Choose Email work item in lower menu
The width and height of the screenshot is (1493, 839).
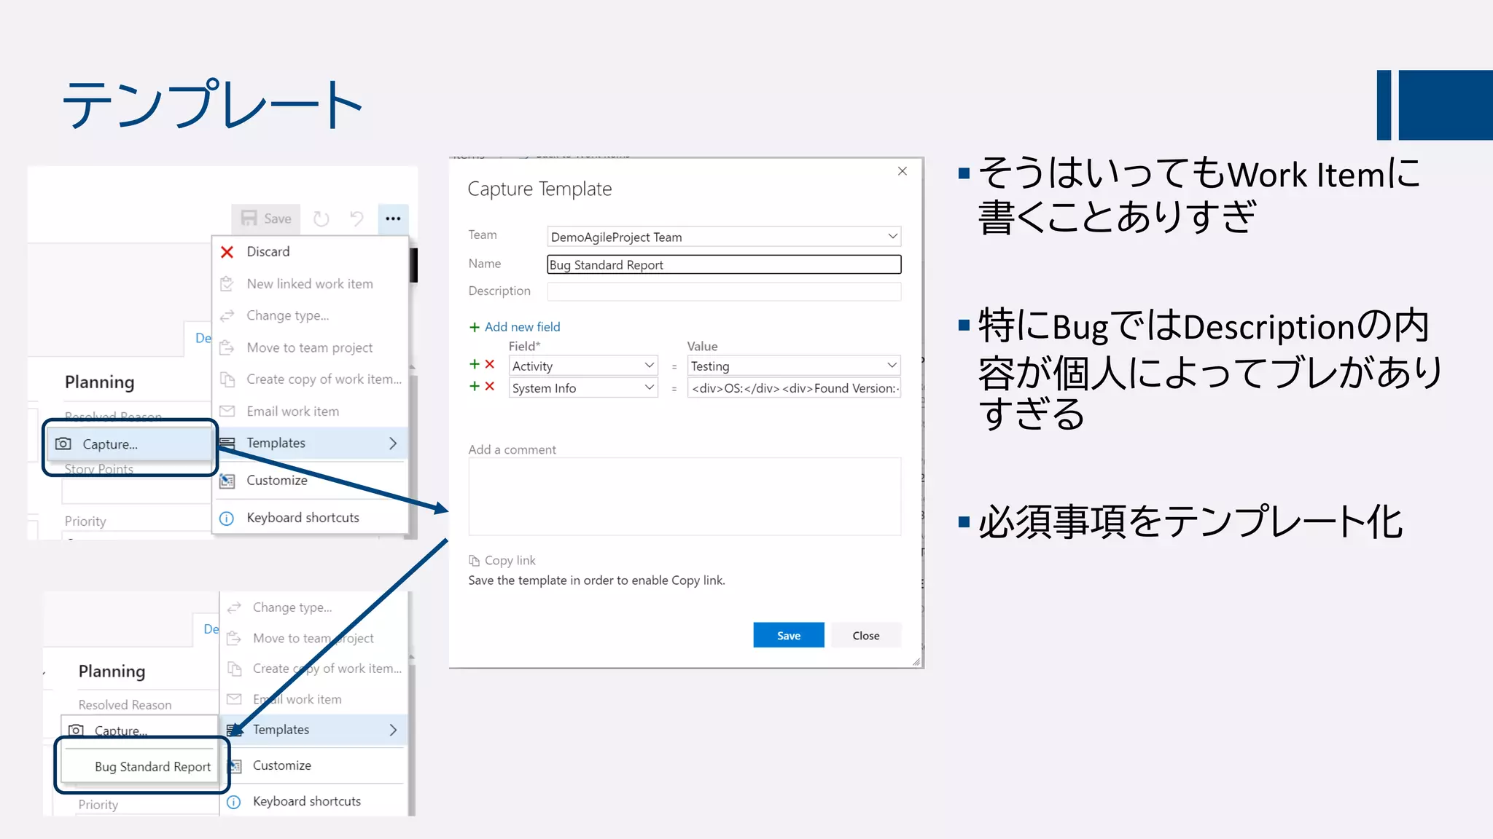[313, 699]
